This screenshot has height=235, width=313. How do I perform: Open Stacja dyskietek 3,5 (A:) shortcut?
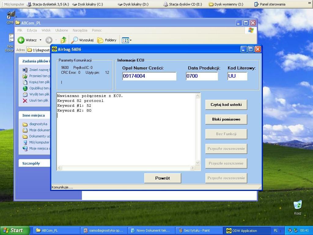(48, 4)
